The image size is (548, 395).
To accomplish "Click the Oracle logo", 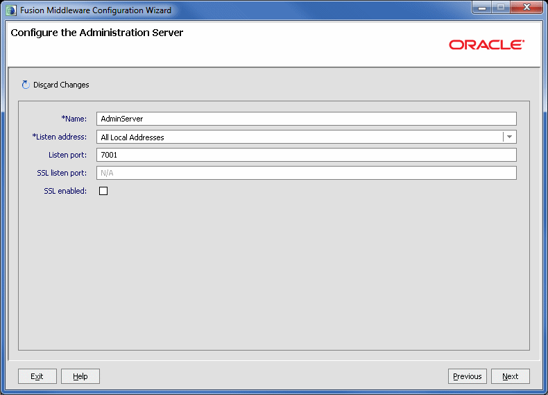I will click(x=486, y=45).
